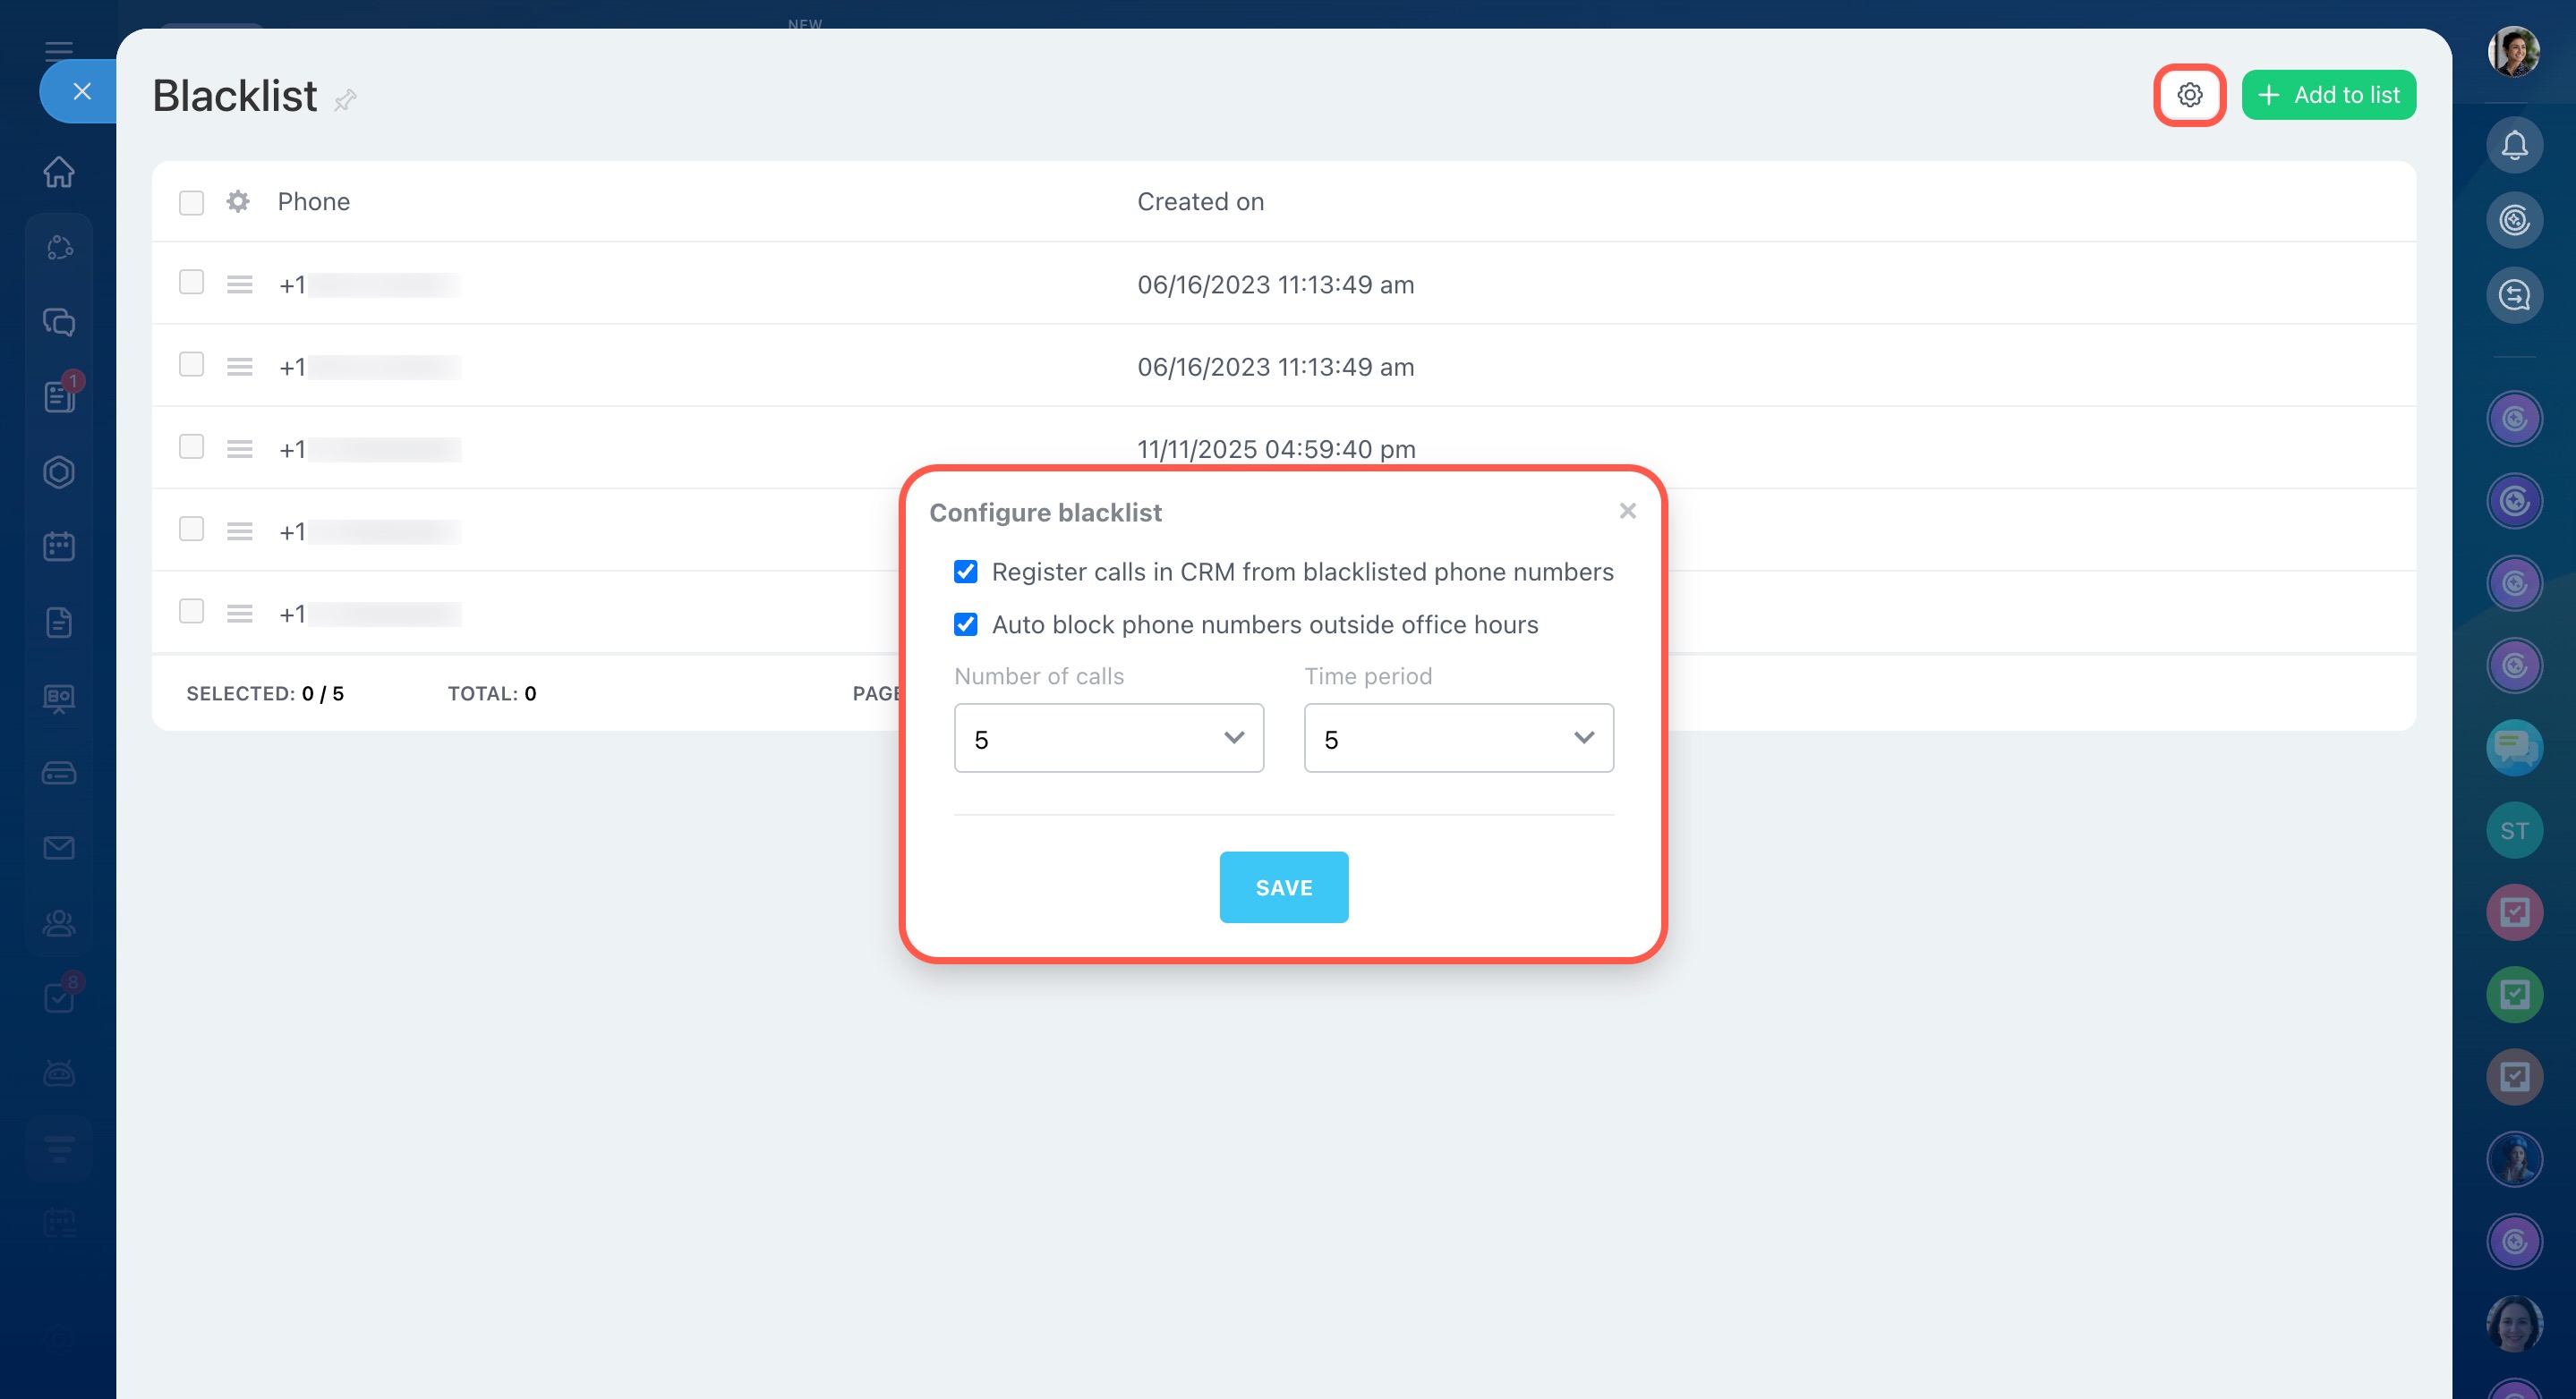Click the Add to list button
This screenshot has width=2576, height=1399.
pyautogui.click(x=2328, y=95)
